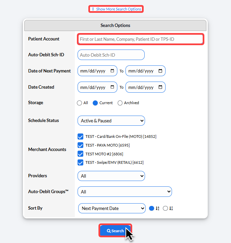Open the Providers dropdown
The height and width of the screenshot is (243, 231).
(111, 176)
